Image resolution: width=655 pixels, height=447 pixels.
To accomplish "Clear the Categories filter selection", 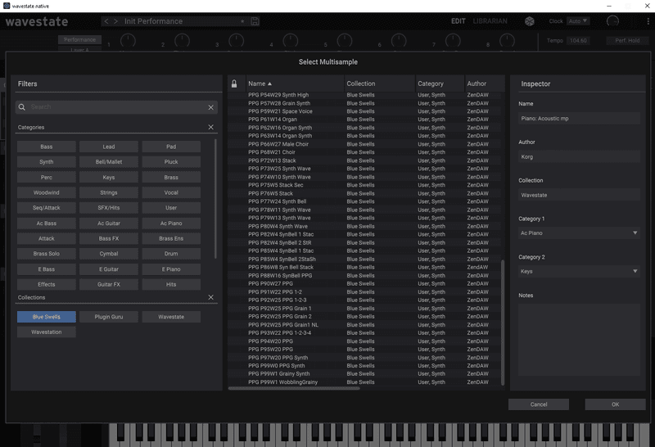I will (x=210, y=128).
